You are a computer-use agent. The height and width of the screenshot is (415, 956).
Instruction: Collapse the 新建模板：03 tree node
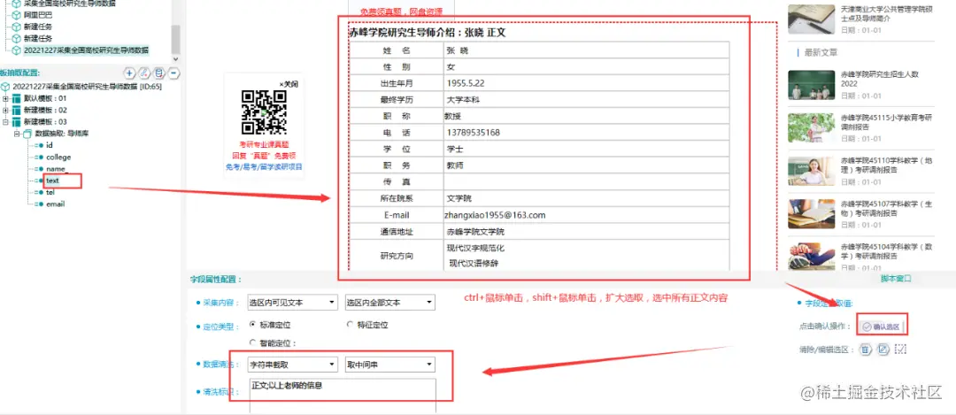point(5,122)
